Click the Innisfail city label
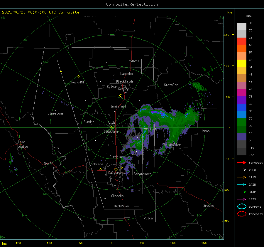This screenshot has height=247, width=264. tap(118, 106)
